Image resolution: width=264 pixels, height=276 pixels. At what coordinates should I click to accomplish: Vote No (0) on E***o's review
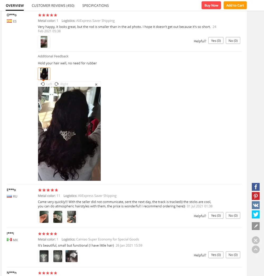233,216
